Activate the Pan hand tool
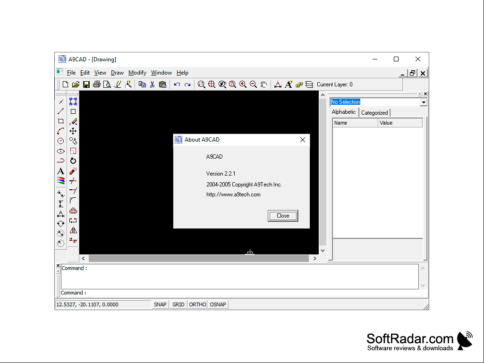 point(263,84)
